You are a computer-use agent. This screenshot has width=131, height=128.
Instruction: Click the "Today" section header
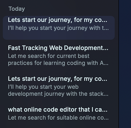pos(17,9)
